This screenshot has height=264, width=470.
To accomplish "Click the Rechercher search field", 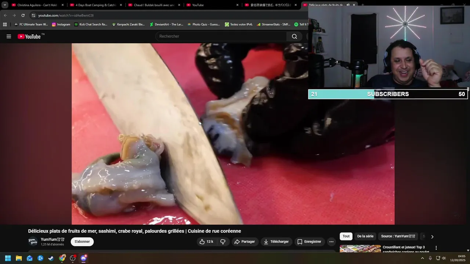I will coord(221,36).
